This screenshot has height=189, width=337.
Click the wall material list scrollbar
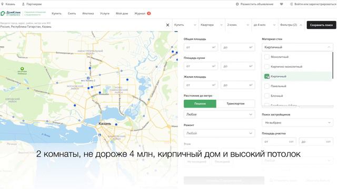(333, 65)
